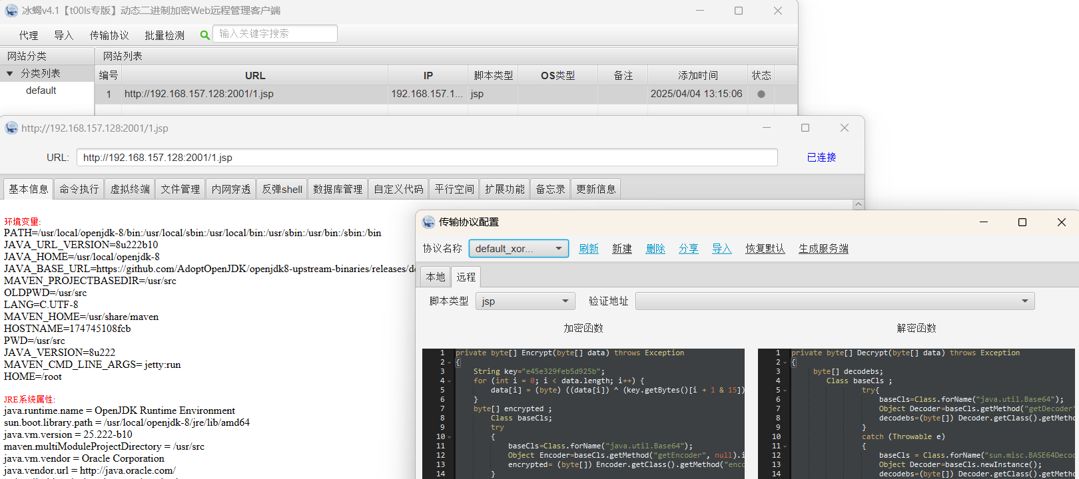Click the 已连接 status link

click(x=821, y=158)
